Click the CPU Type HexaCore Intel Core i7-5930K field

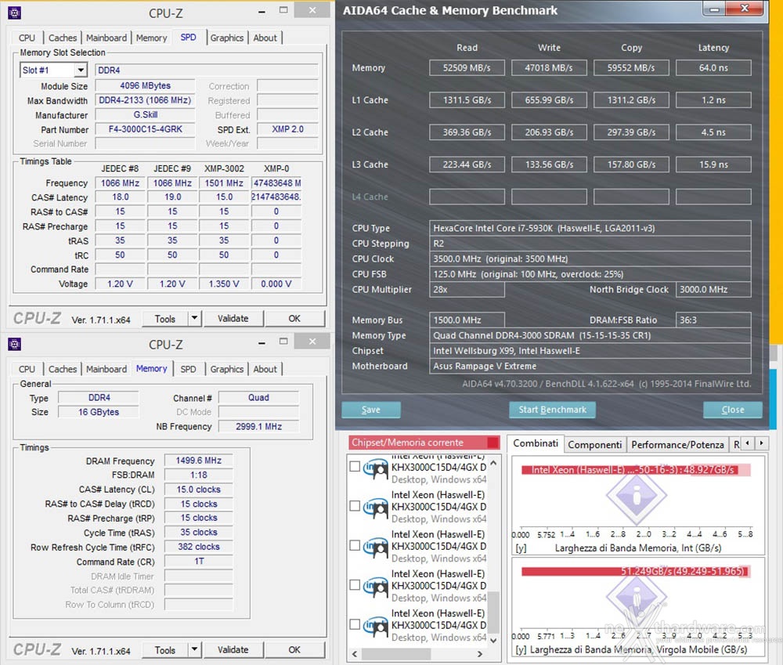[x=590, y=229]
